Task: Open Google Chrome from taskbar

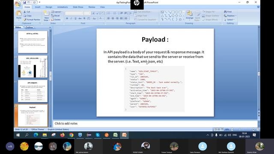Action: coord(71,135)
